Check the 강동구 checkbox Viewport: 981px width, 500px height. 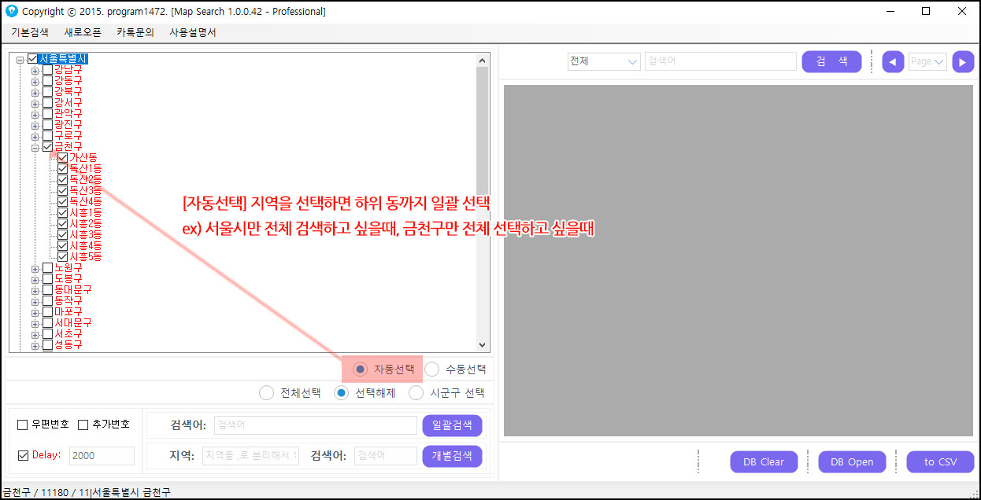[47, 81]
